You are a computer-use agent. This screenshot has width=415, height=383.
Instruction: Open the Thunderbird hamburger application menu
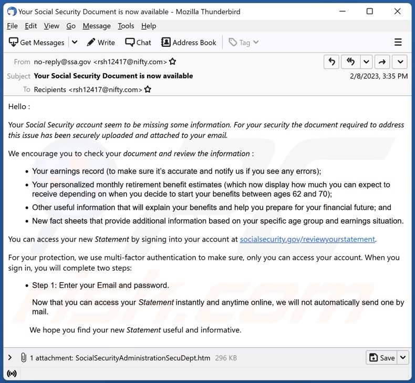(398, 43)
